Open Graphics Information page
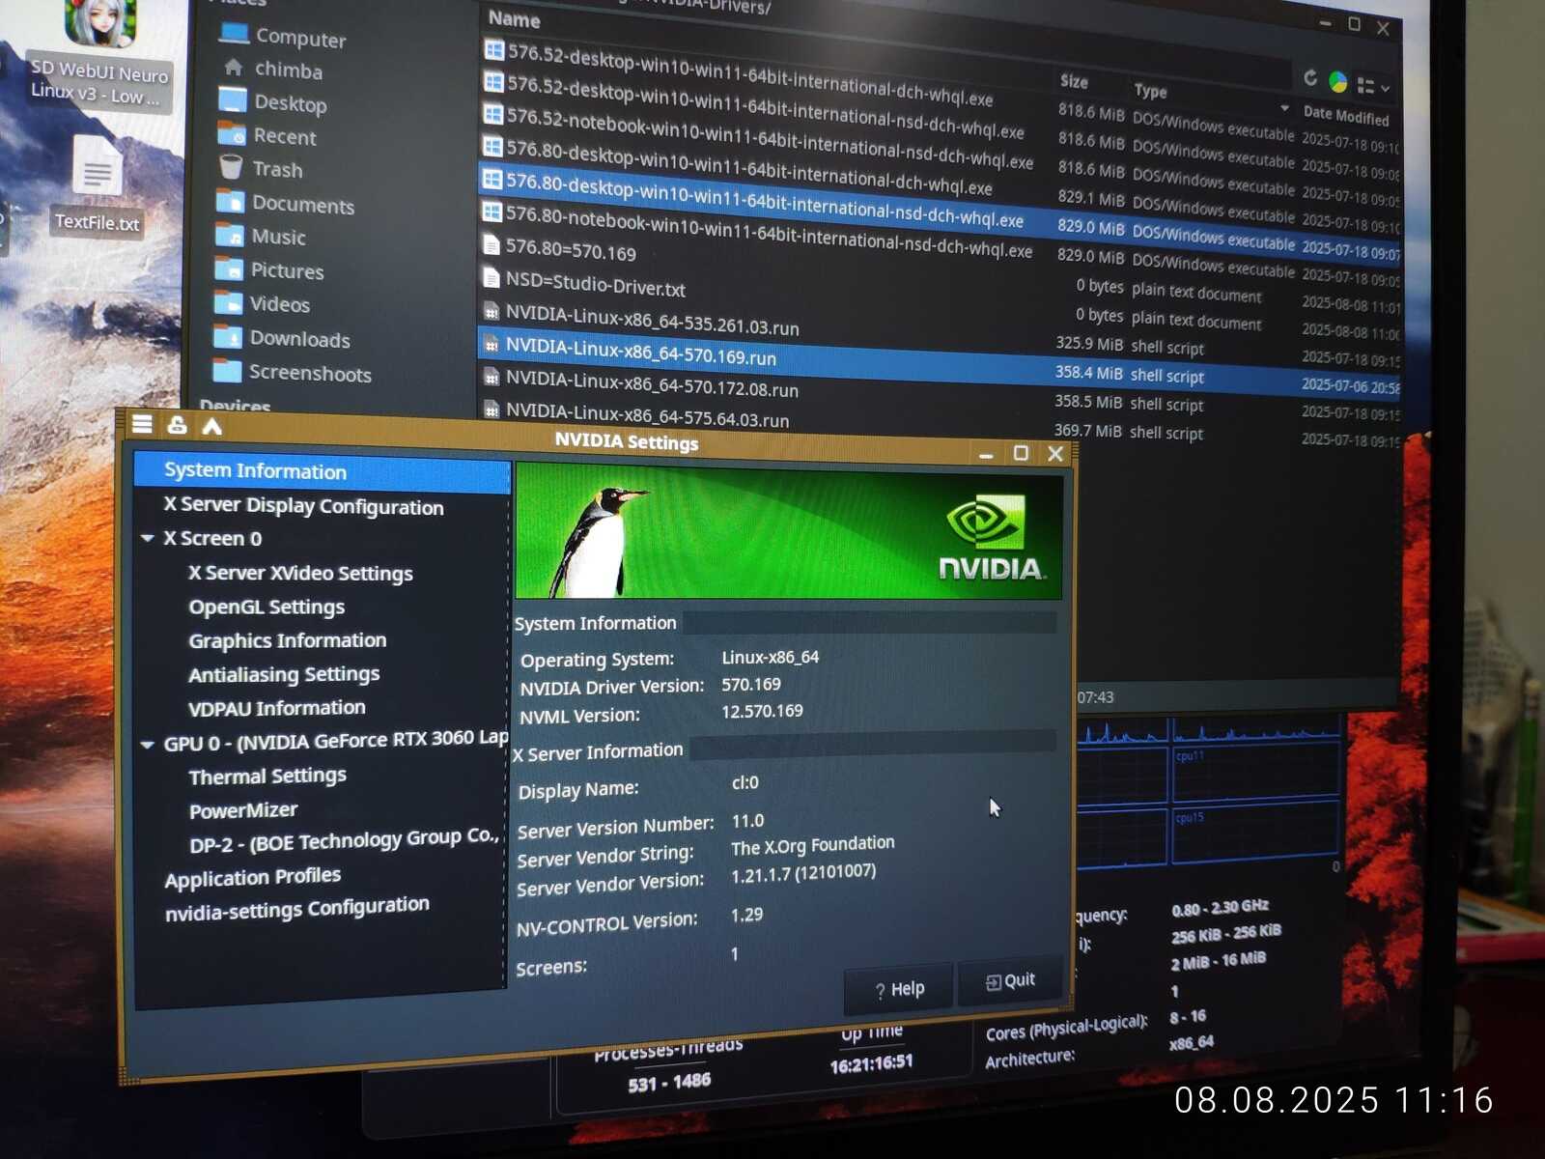Viewport: 1545px width, 1159px height. pos(288,640)
